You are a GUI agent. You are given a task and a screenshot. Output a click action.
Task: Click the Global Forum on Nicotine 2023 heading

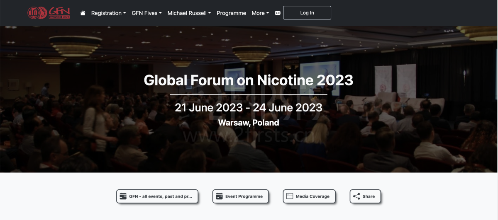[x=248, y=80]
